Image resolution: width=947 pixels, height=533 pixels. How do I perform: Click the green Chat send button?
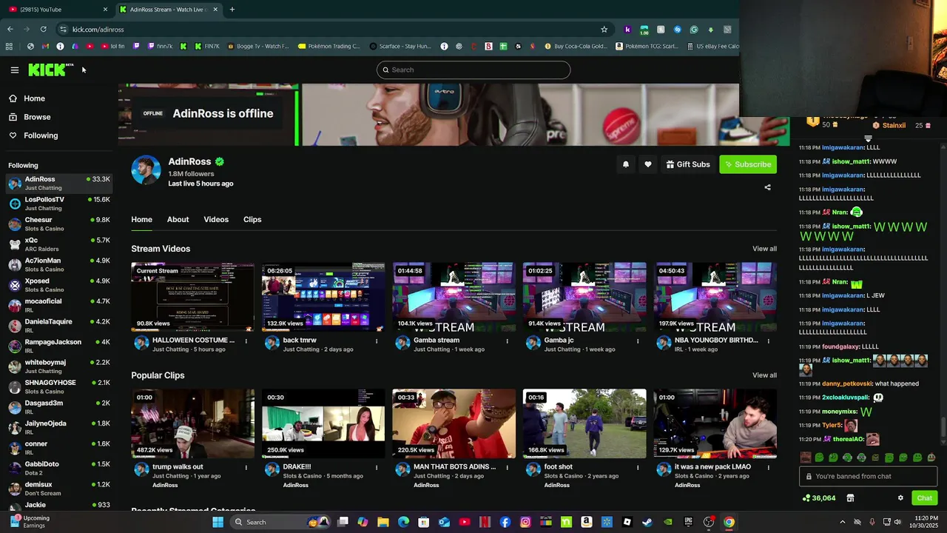click(x=924, y=498)
